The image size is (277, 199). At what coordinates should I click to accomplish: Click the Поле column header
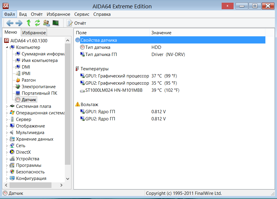tap(81, 33)
